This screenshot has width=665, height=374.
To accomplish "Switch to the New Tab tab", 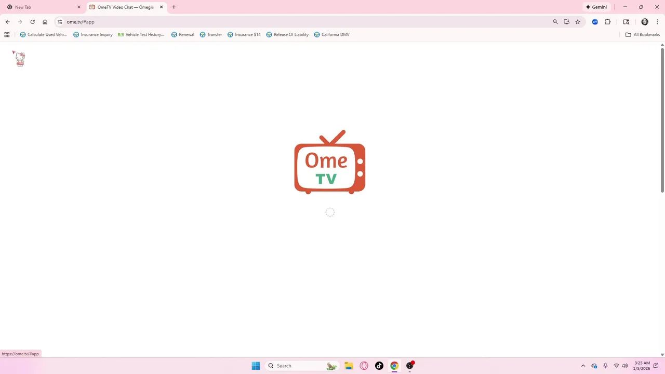I will (43, 7).
